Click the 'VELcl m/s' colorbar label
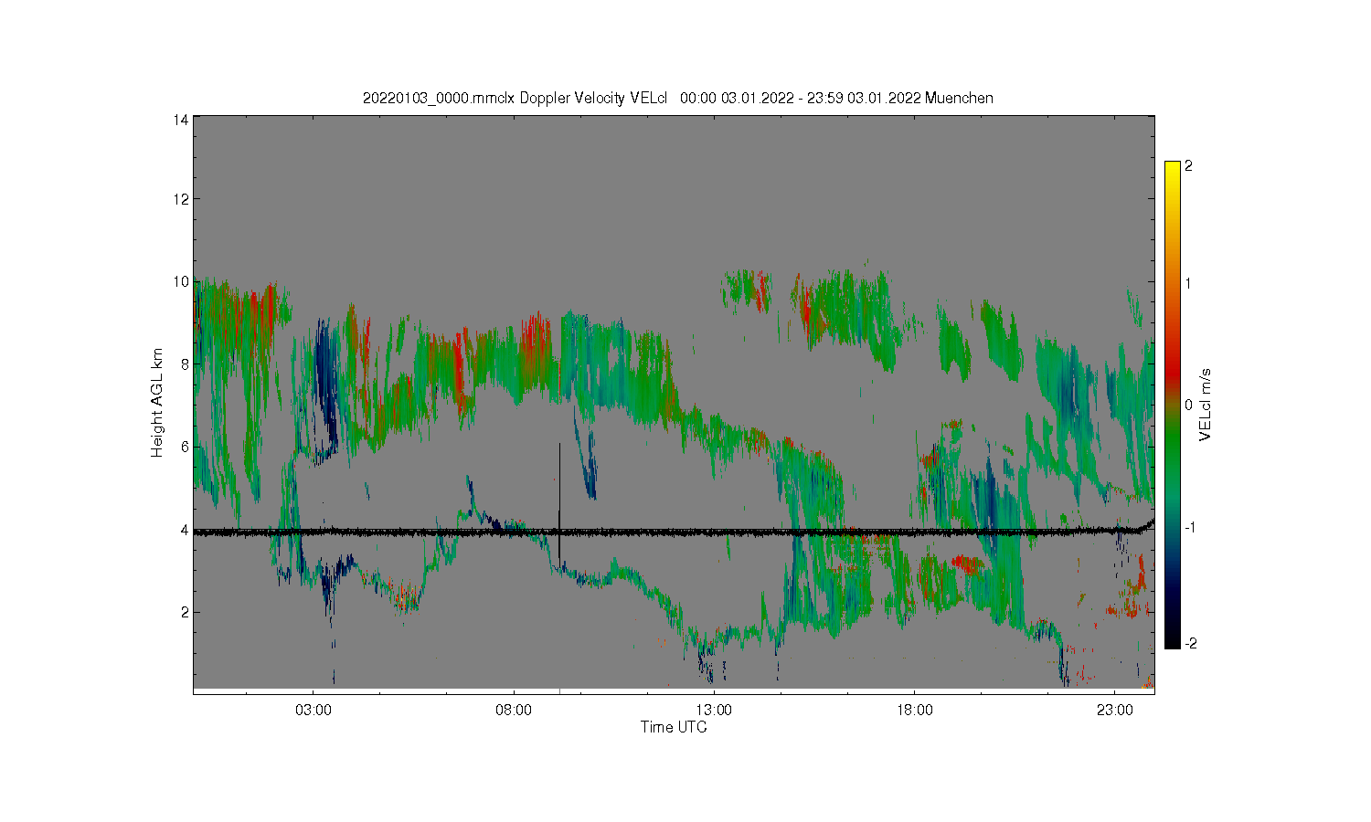This screenshot has width=1371, height=822. [1206, 404]
